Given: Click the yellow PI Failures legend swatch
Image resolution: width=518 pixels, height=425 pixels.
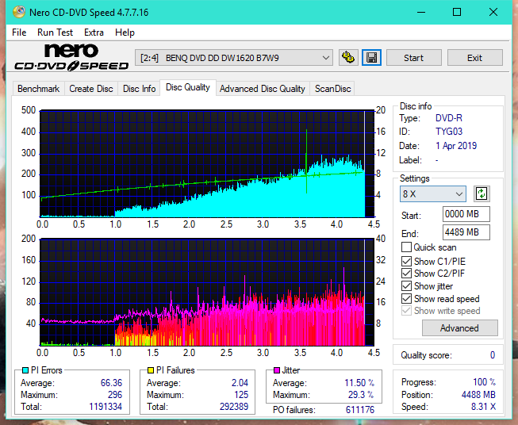Looking at the screenshot, I should (150, 370).
